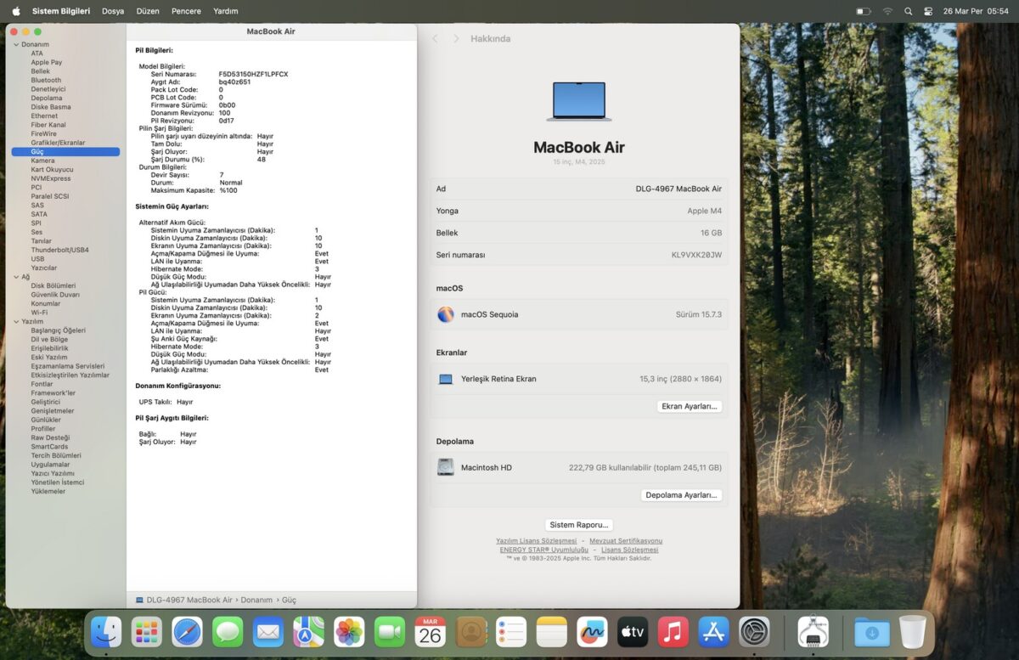
Task: Launch FaceTime from the Dock
Action: coord(390,632)
